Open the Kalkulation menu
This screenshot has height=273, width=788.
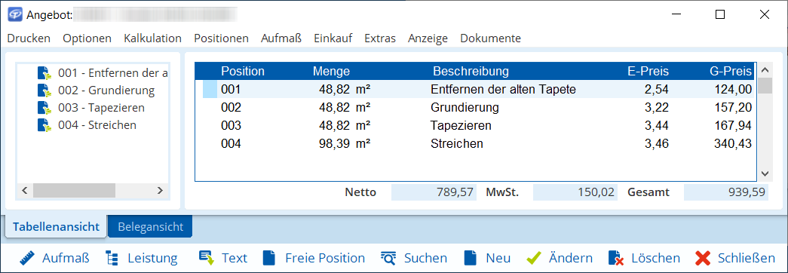pyautogui.click(x=153, y=38)
